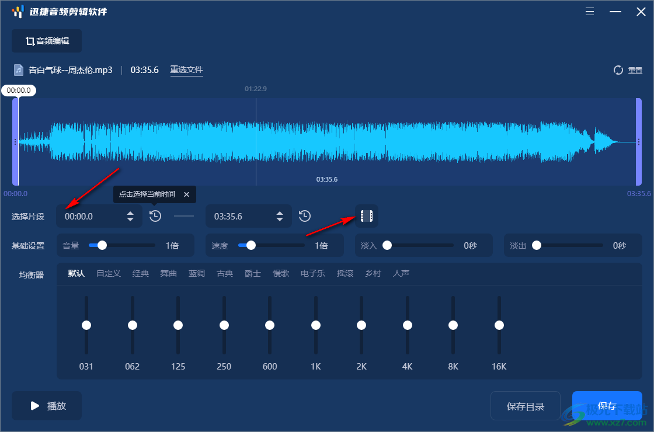Select the 古典 equalizer preset

click(225, 273)
